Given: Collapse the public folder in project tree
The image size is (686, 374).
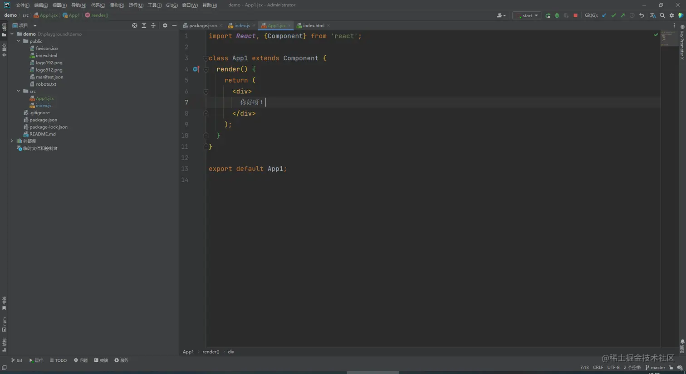Looking at the screenshot, I should coord(19,41).
